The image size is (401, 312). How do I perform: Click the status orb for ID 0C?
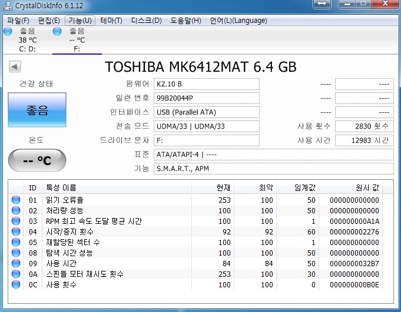tap(16, 284)
